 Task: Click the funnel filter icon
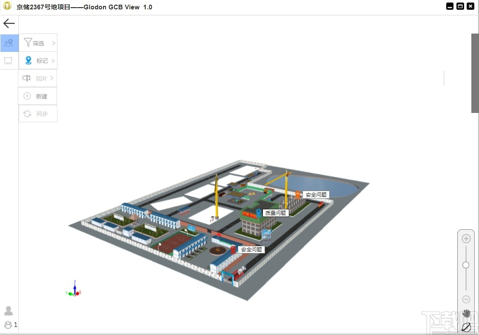click(x=28, y=42)
